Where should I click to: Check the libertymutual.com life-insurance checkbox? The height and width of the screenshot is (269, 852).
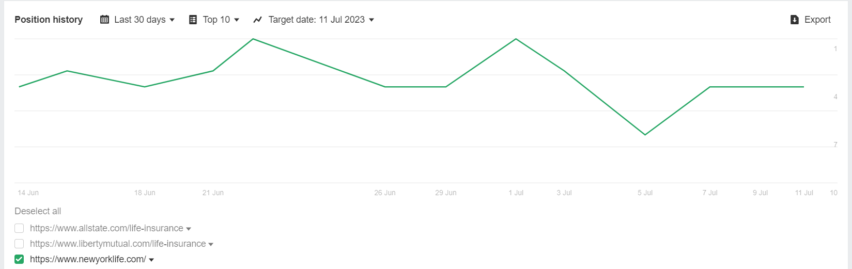coord(19,244)
